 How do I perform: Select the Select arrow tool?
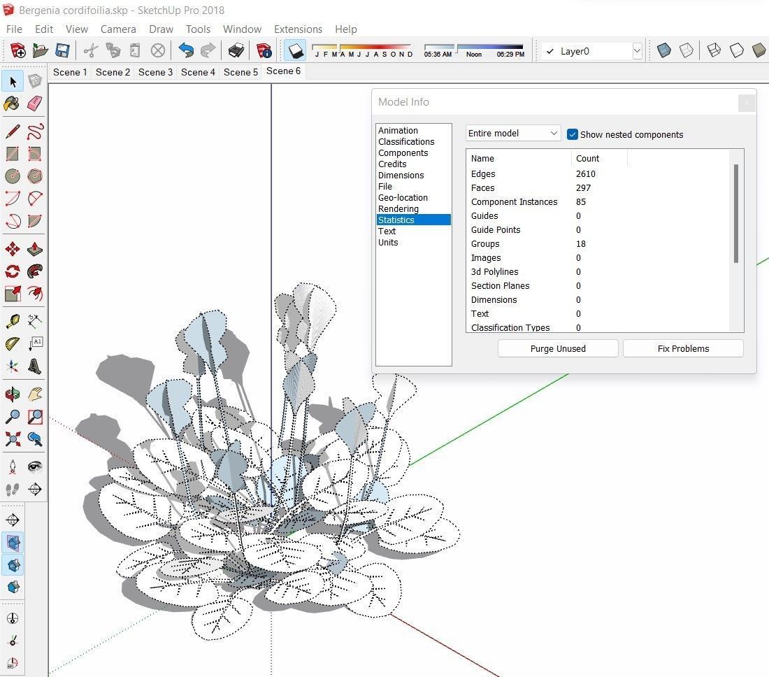pos(13,81)
